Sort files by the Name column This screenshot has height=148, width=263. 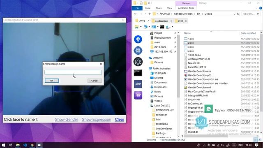187,33
